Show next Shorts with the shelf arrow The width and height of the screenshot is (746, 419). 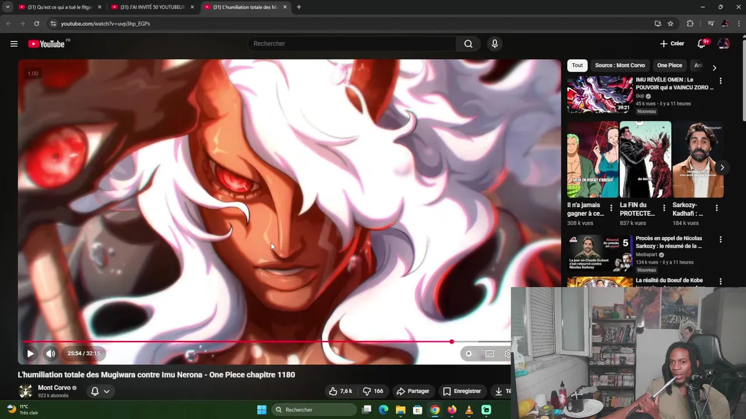pyautogui.click(x=722, y=168)
